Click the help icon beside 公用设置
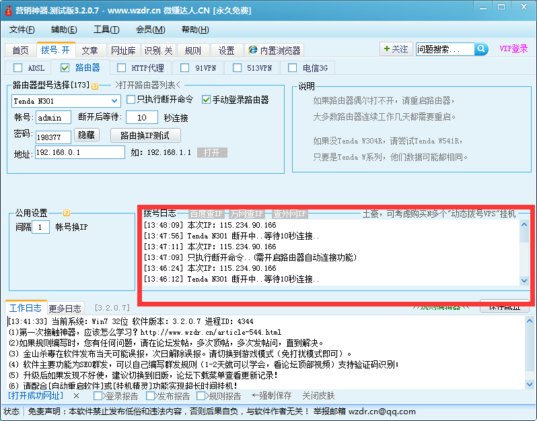537x421 pixels. click(67, 213)
